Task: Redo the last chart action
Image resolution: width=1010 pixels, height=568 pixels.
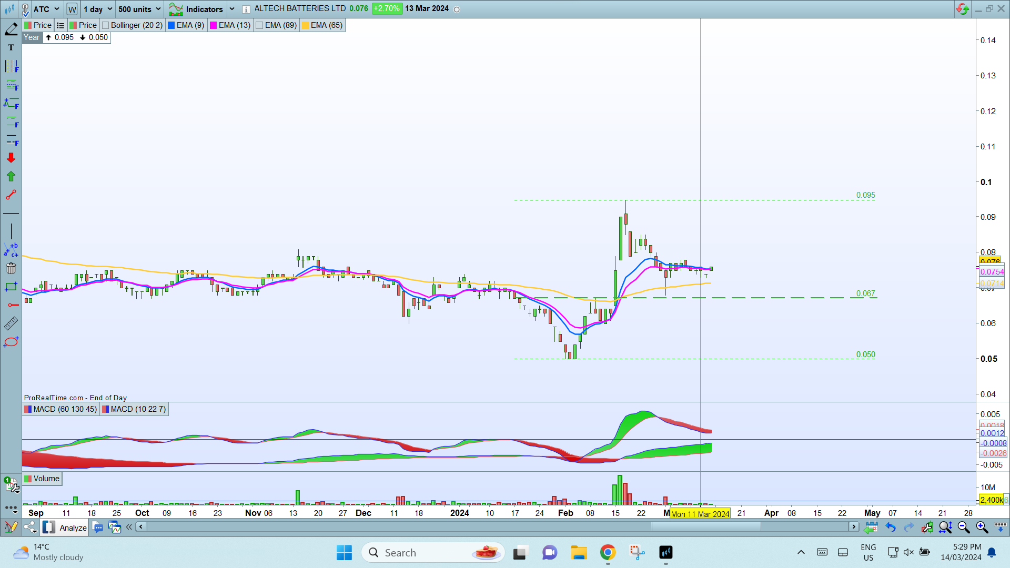Action: [908, 527]
